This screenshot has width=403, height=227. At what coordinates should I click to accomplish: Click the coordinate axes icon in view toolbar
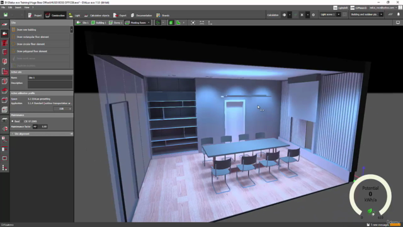pos(210,23)
